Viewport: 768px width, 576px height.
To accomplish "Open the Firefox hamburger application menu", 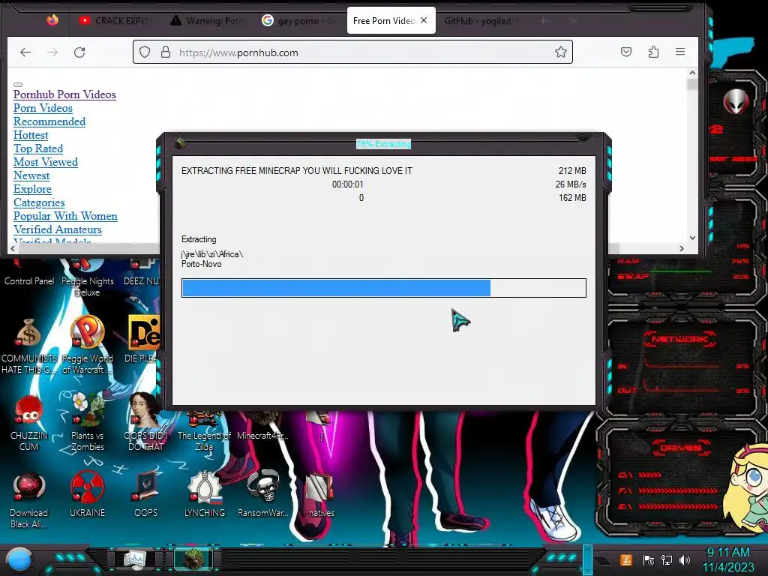I will coord(679,52).
